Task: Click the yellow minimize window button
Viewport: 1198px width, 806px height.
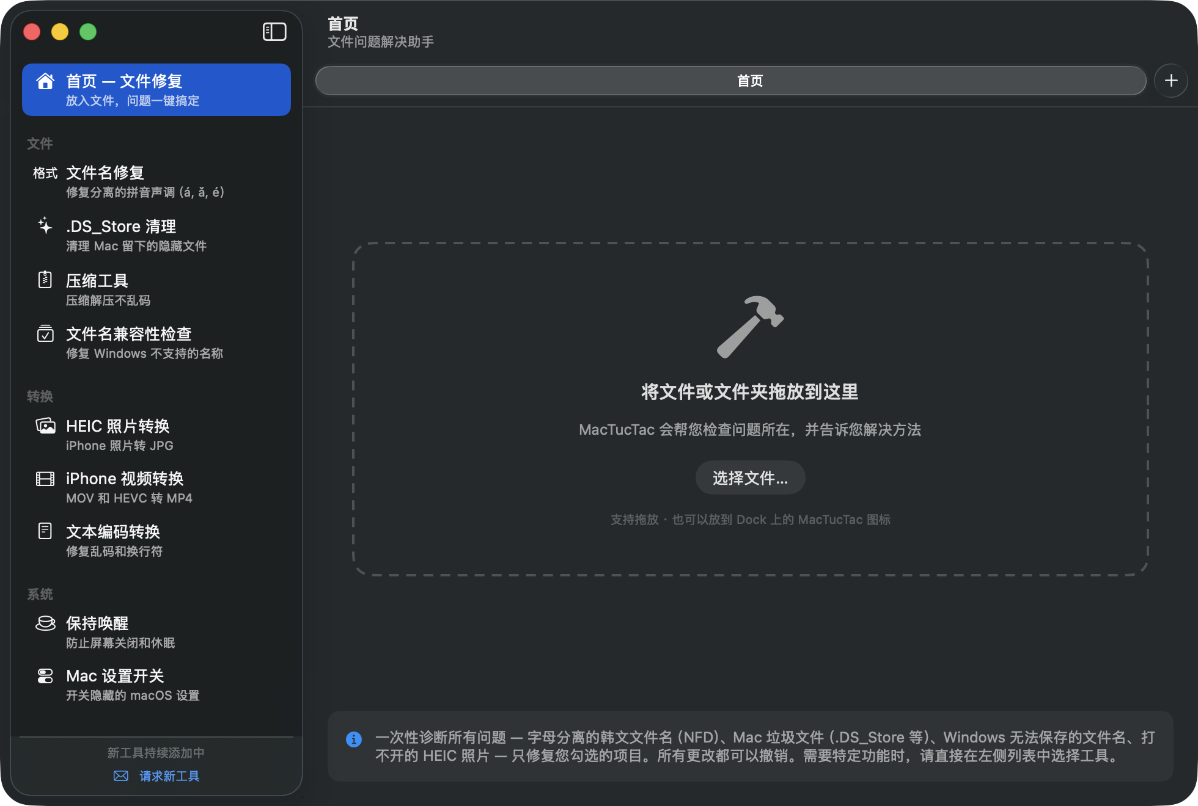Action: tap(60, 32)
